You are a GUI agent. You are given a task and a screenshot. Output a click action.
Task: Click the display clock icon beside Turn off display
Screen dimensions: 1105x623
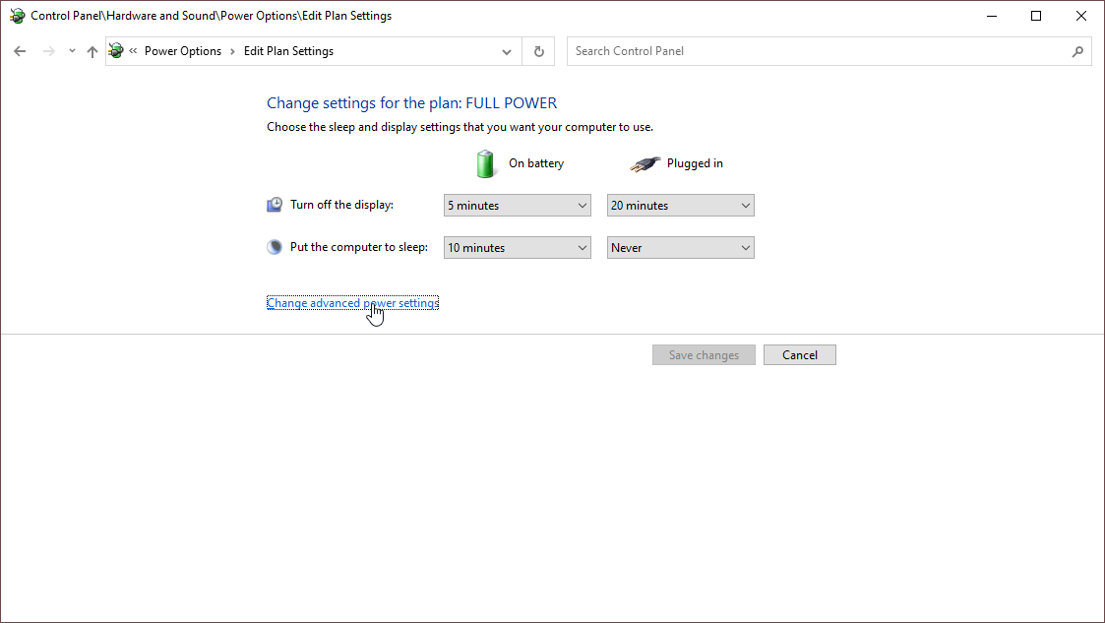[274, 204]
